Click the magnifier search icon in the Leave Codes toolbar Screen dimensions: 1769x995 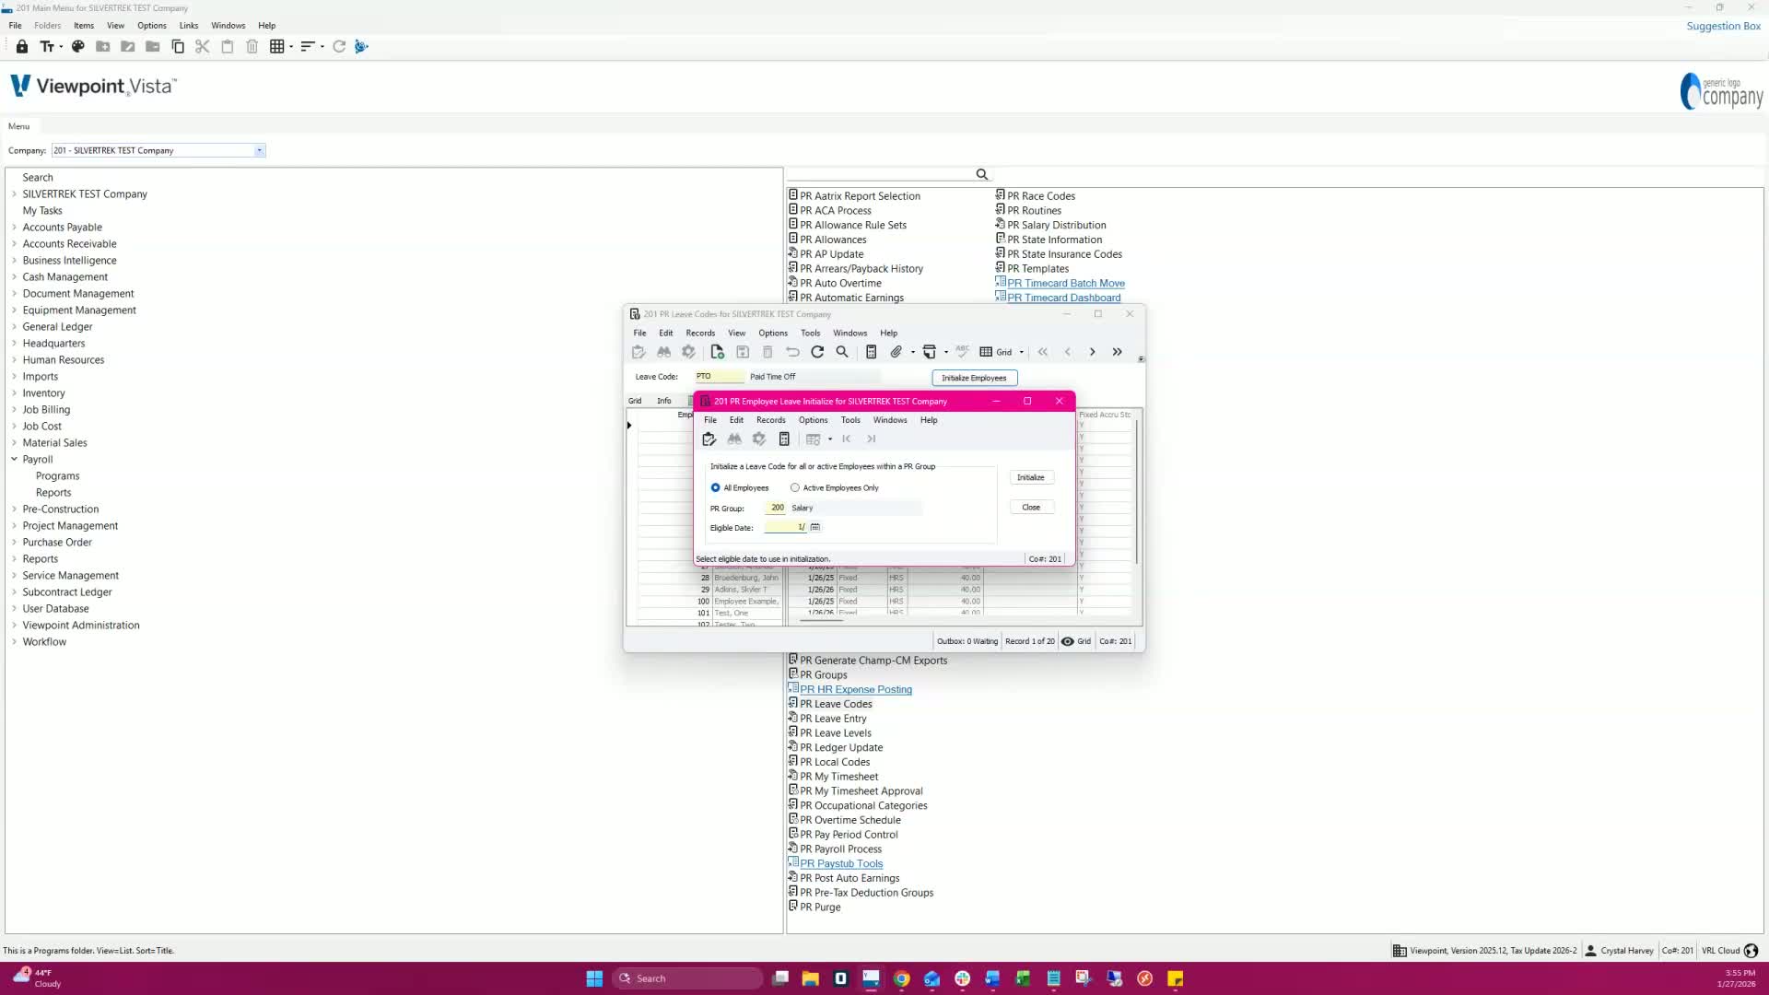point(842,352)
